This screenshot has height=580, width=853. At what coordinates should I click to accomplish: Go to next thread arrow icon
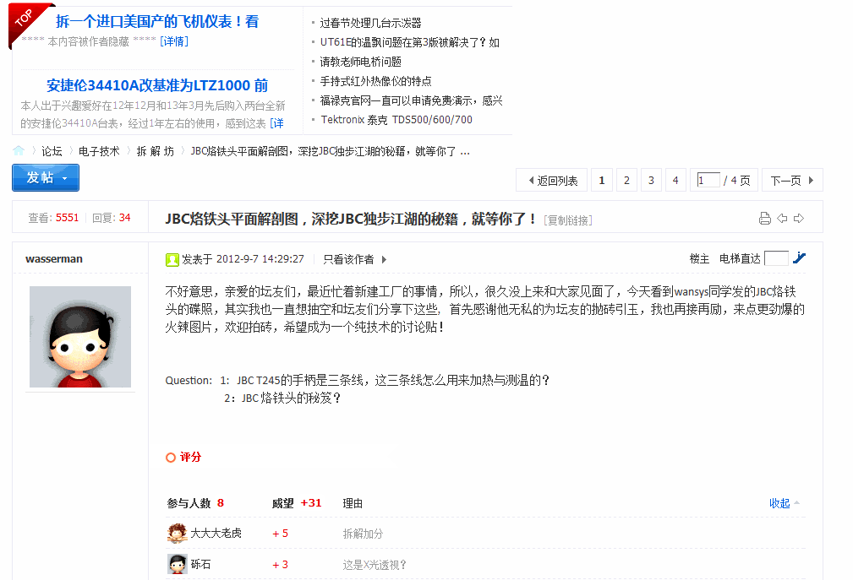pyautogui.click(x=799, y=219)
